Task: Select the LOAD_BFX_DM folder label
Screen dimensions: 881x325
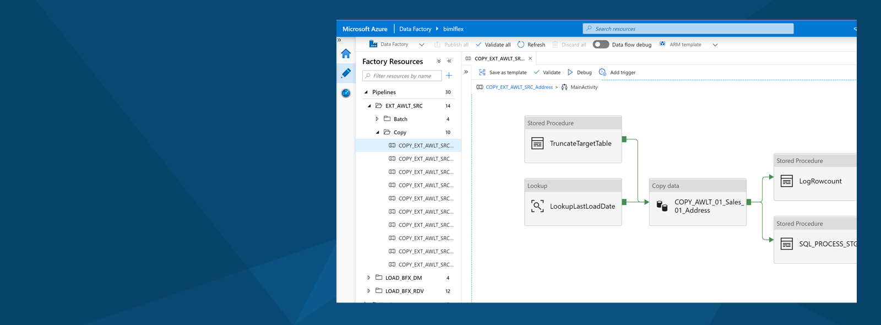Action: click(x=404, y=278)
